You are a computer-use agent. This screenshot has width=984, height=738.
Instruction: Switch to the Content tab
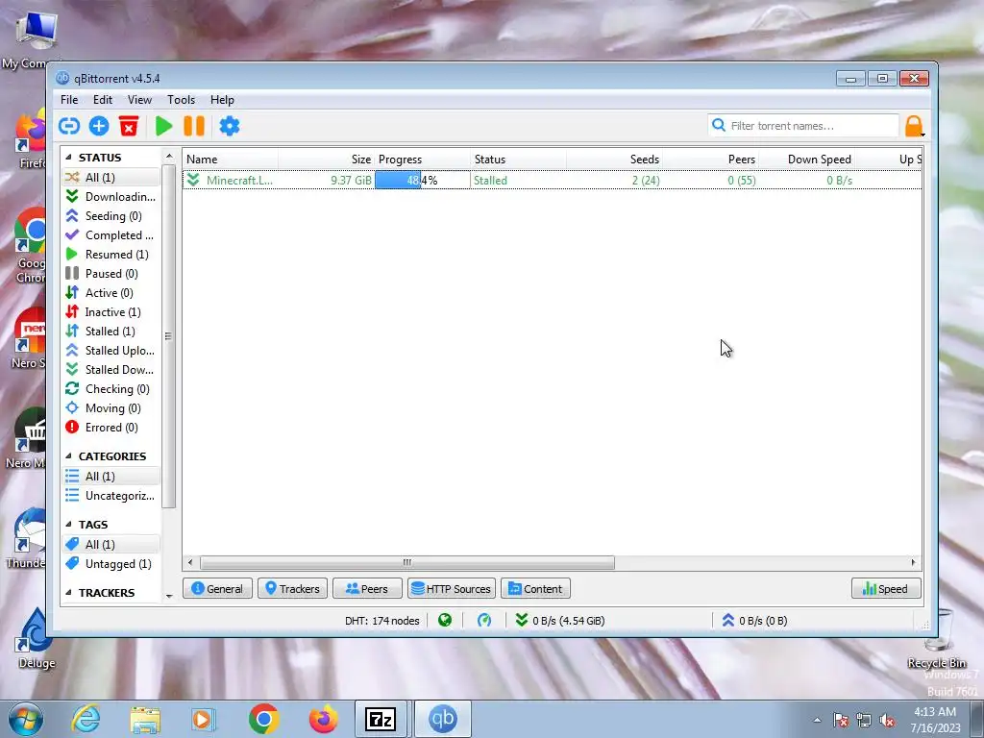coord(535,589)
